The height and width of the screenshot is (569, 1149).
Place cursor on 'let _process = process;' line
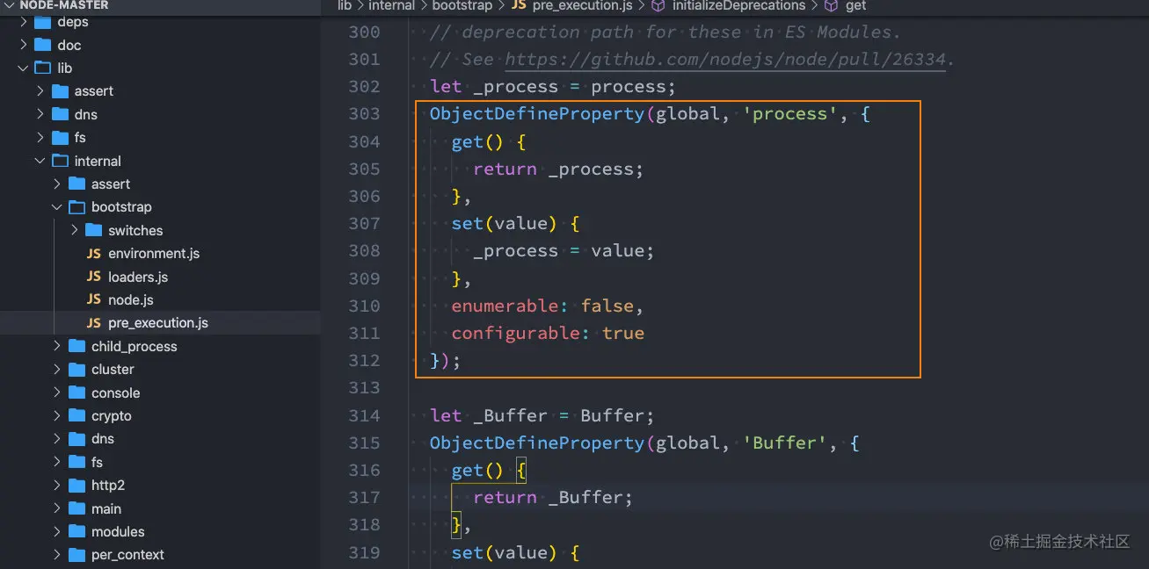[x=553, y=86]
